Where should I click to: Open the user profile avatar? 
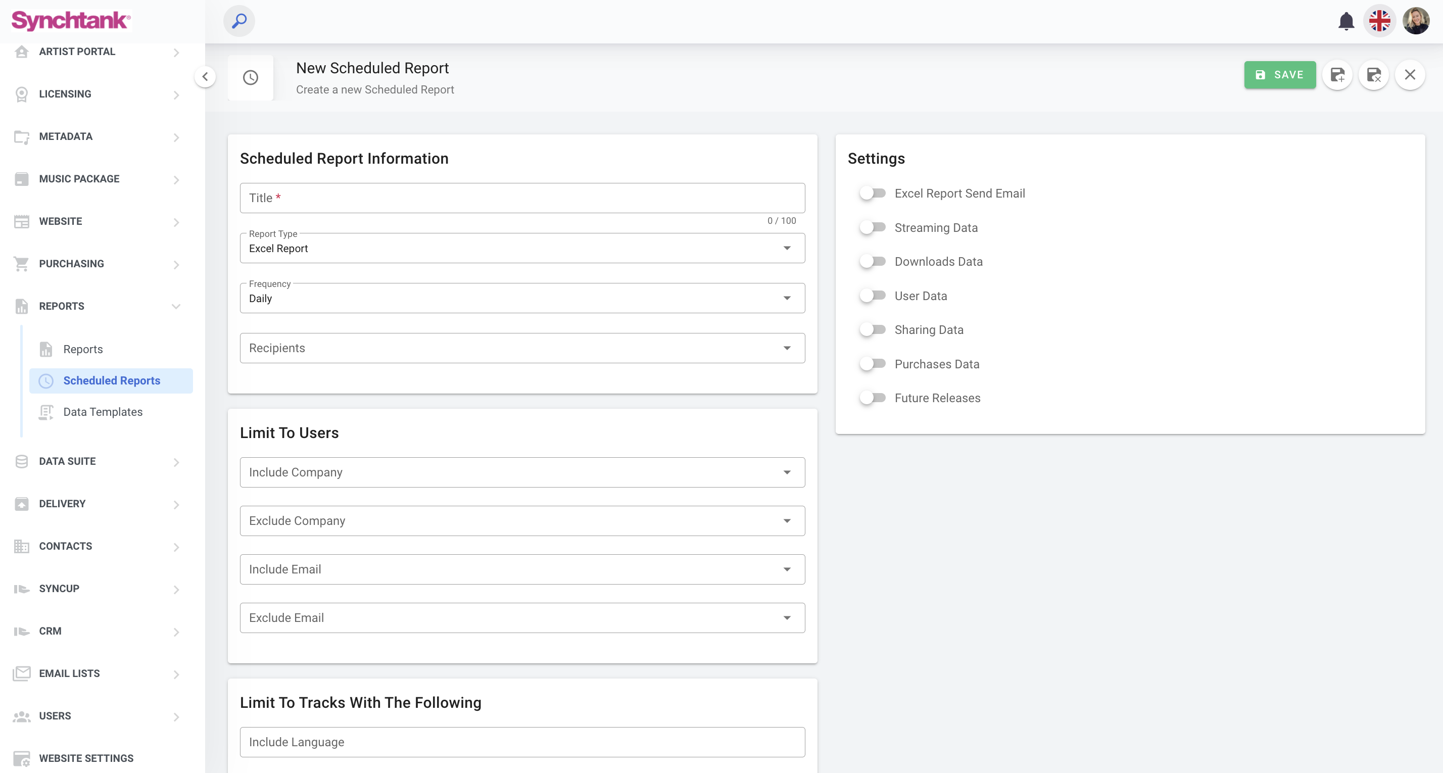coord(1416,21)
